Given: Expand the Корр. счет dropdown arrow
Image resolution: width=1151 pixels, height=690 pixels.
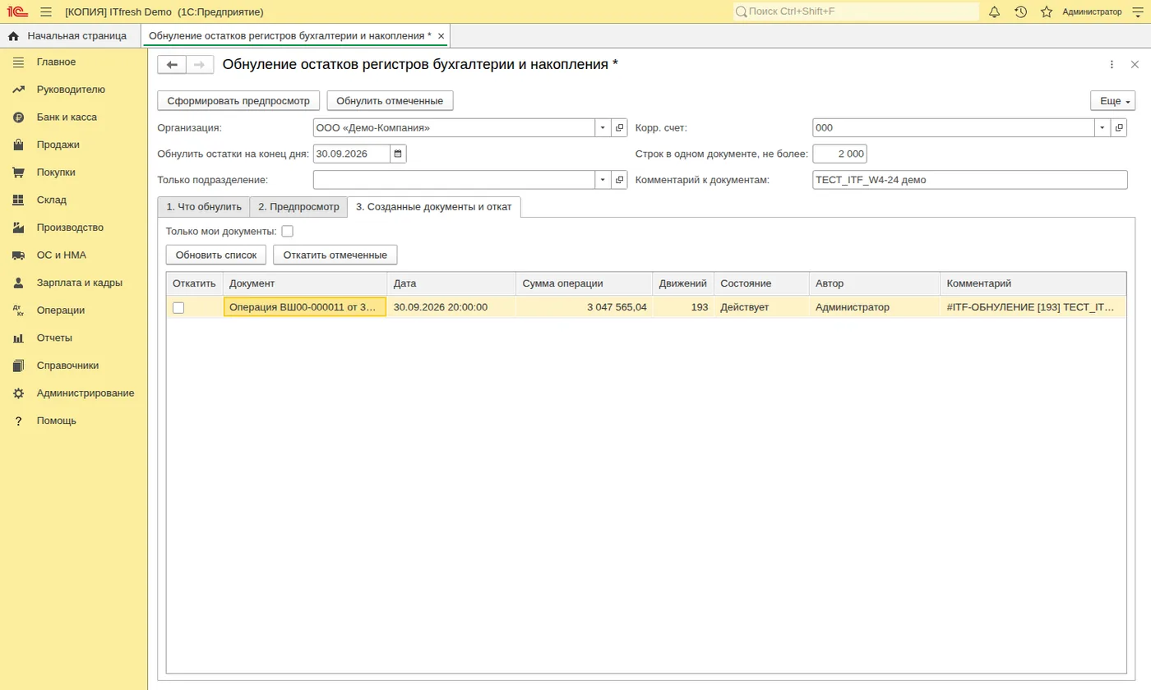Looking at the screenshot, I should coord(1102,128).
